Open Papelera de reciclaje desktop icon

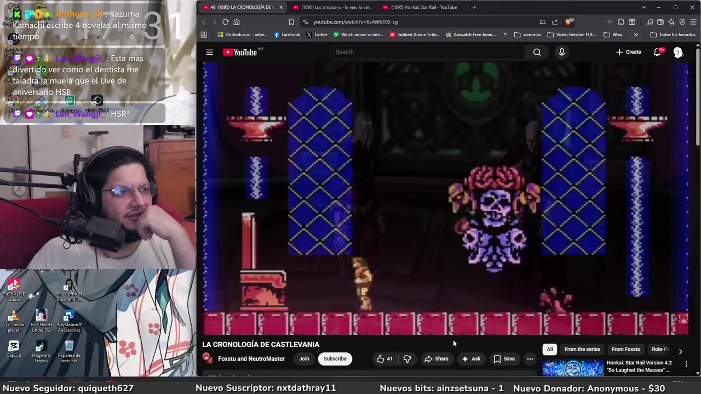tap(69, 351)
